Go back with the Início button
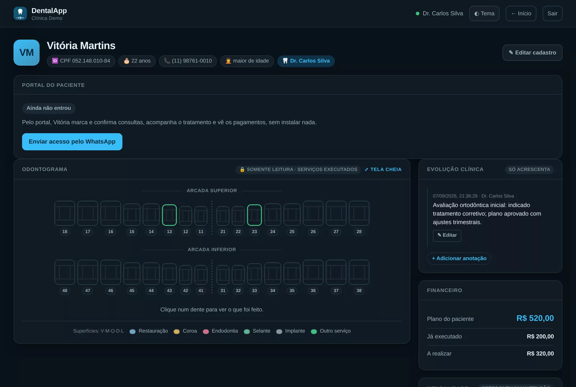The image size is (576, 387). tap(521, 13)
